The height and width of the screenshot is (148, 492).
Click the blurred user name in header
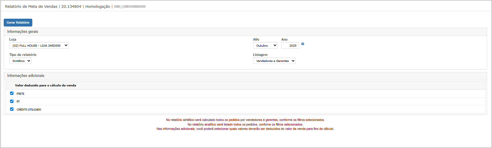[x=130, y=6]
